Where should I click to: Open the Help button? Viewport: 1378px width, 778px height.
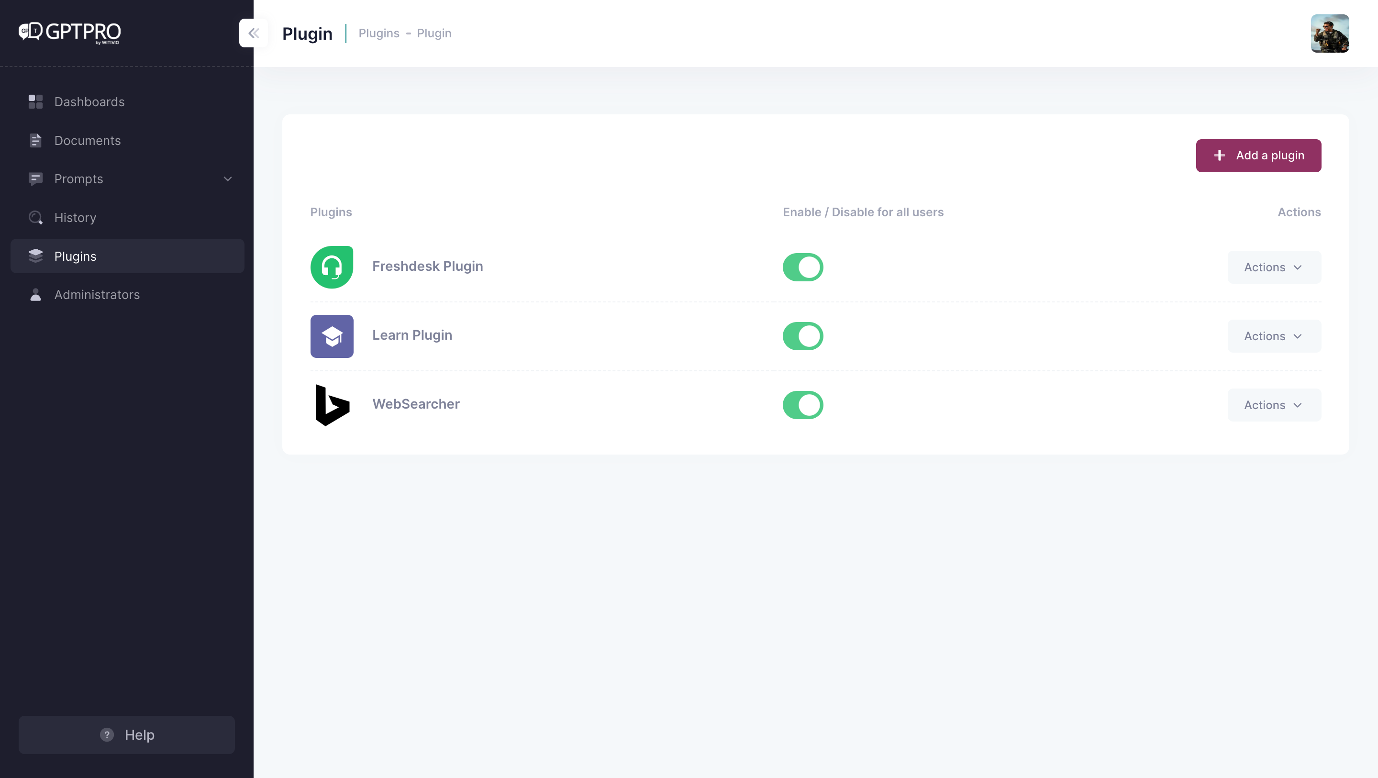click(127, 734)
